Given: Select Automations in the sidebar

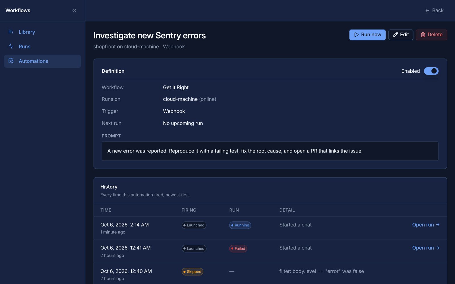Looking at the screenshot, I should coord(42,61).
